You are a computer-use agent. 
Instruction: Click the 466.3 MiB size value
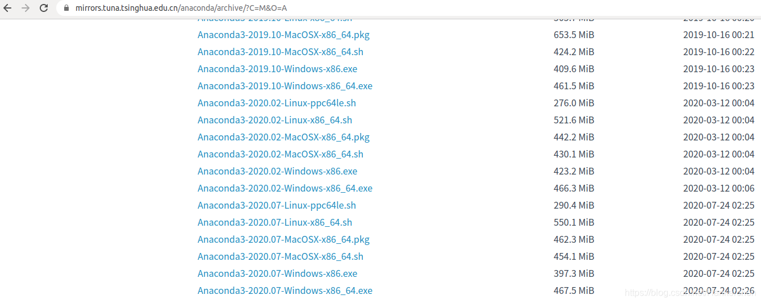(574, 188)
